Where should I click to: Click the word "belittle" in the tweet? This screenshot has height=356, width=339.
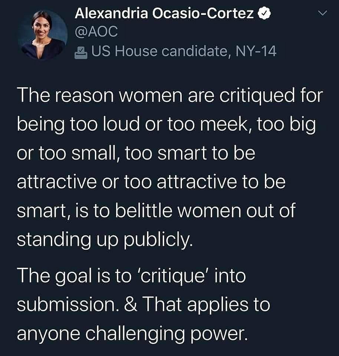(144, 211)
